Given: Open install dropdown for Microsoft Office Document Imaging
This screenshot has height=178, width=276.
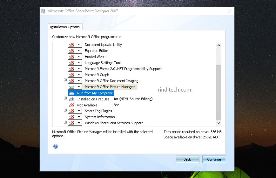Looking at the screenshot, I should tap(79, 81).
